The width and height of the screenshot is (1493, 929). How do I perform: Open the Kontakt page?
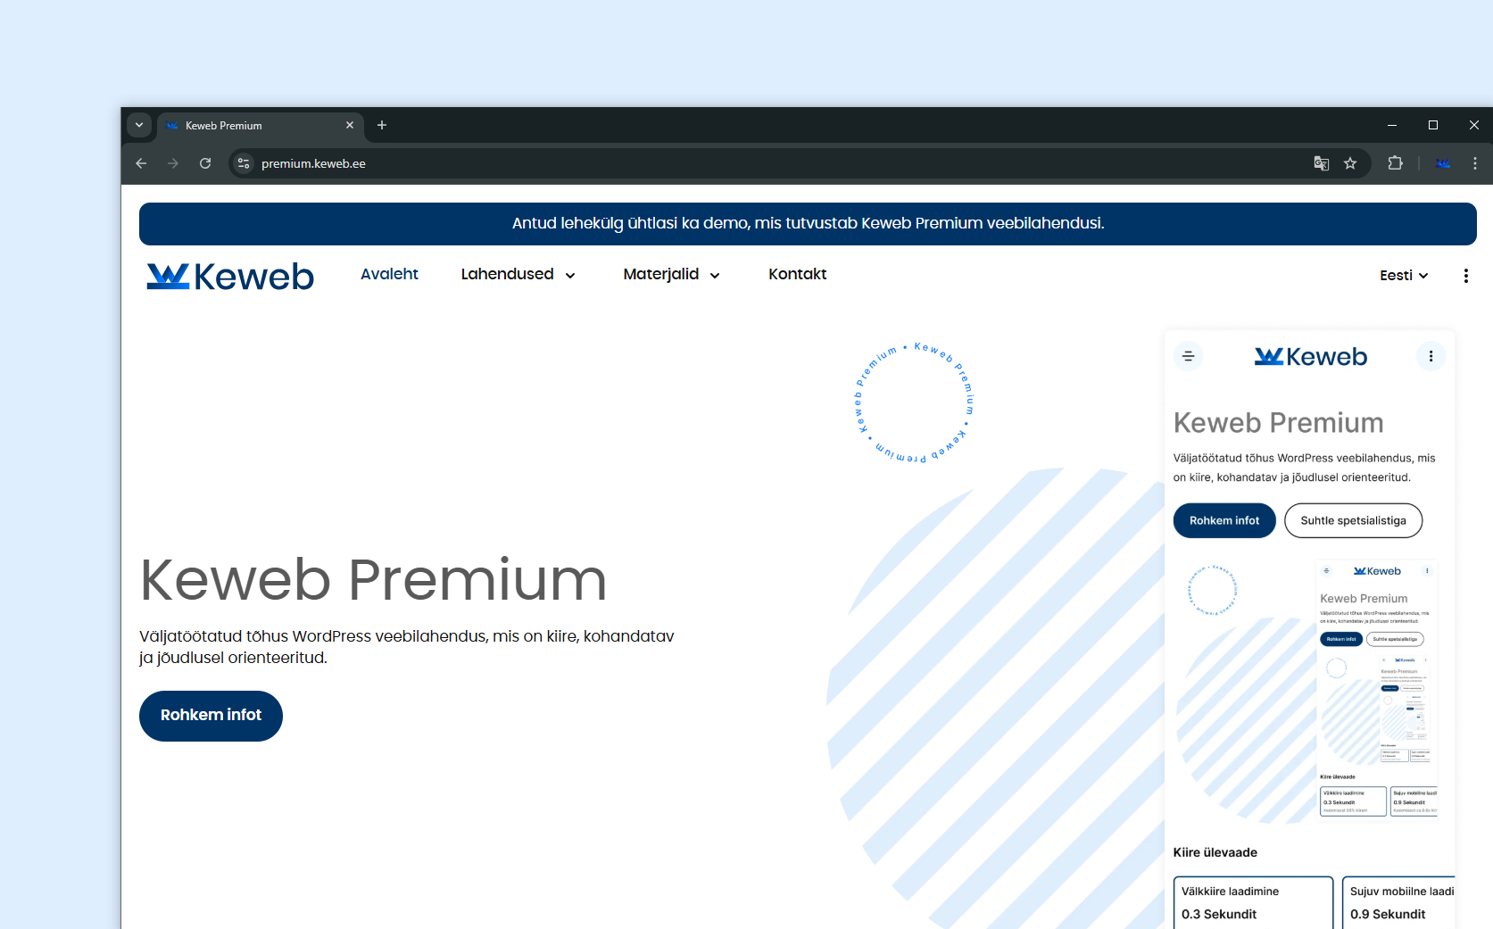[797, 274]
